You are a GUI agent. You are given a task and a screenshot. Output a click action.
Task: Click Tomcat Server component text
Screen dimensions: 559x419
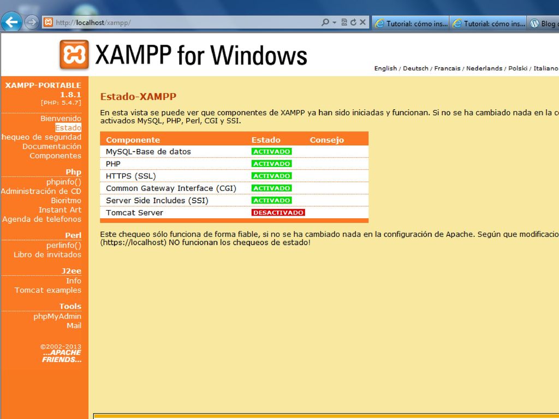click(x=134, y=213)
